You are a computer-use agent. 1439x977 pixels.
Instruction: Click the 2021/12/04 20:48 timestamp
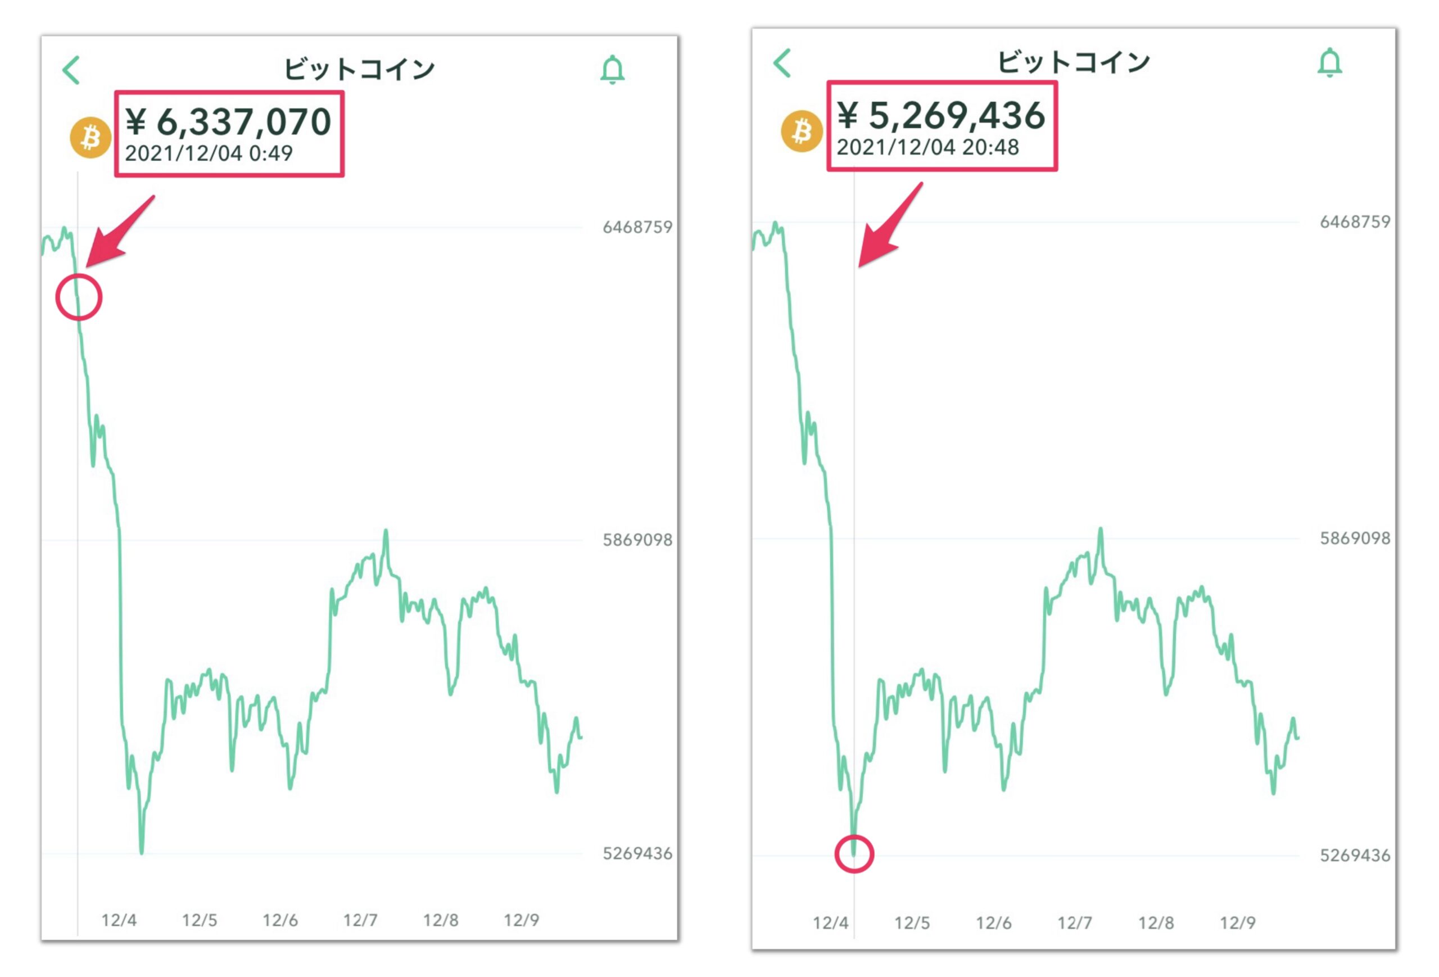tap(927, 147)
